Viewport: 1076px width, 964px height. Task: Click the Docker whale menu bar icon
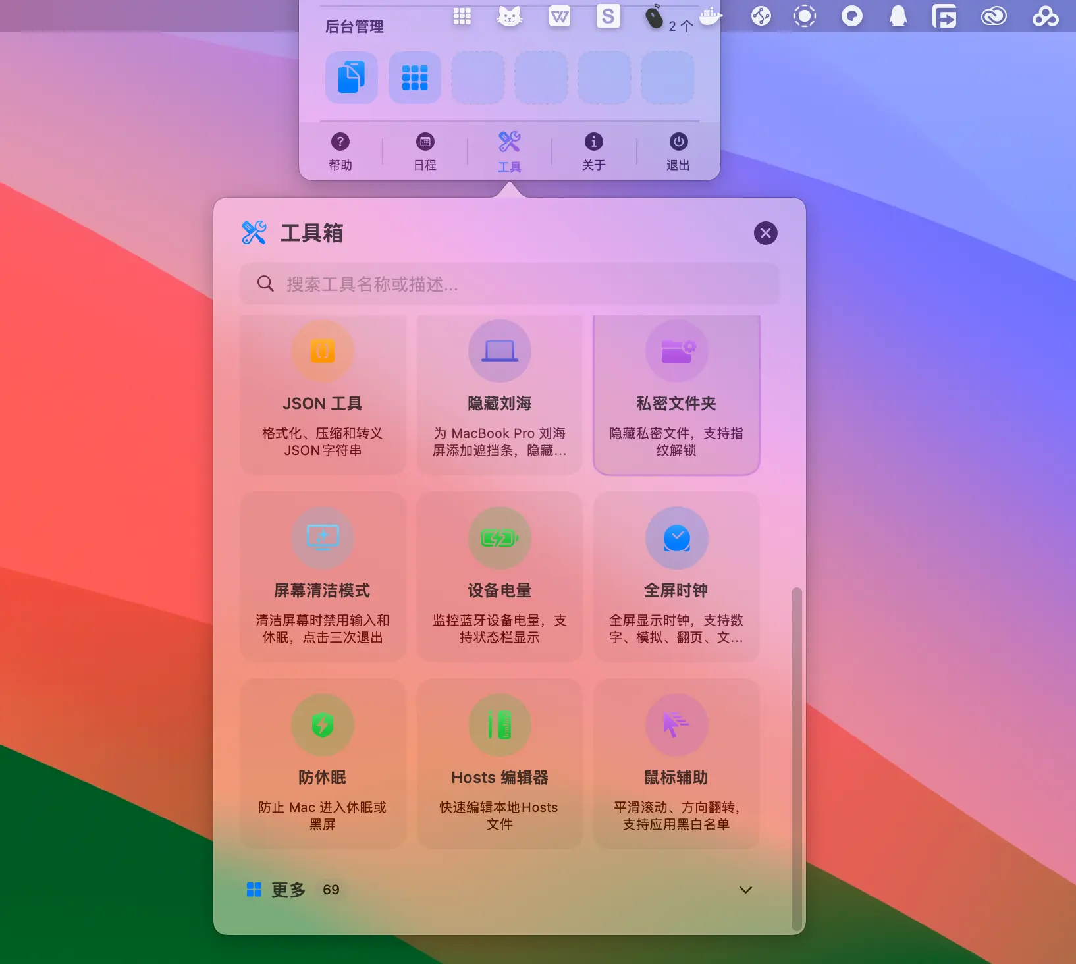(710, 16)
